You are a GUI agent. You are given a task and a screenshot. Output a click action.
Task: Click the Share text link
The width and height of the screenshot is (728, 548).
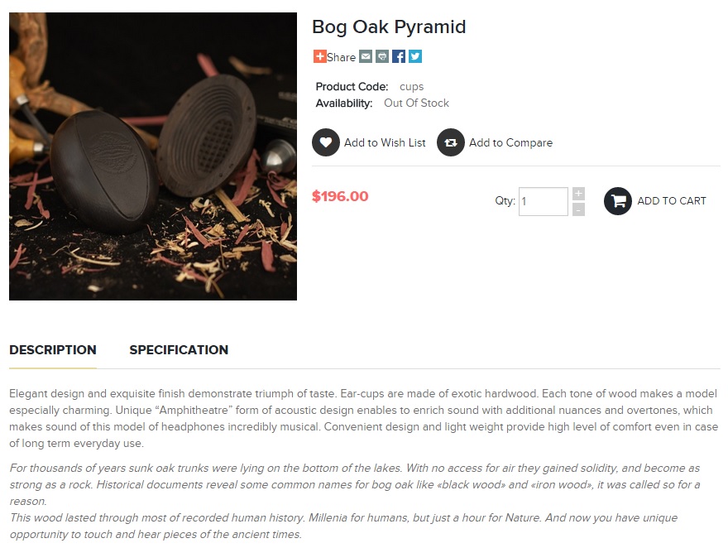(341, 57)
